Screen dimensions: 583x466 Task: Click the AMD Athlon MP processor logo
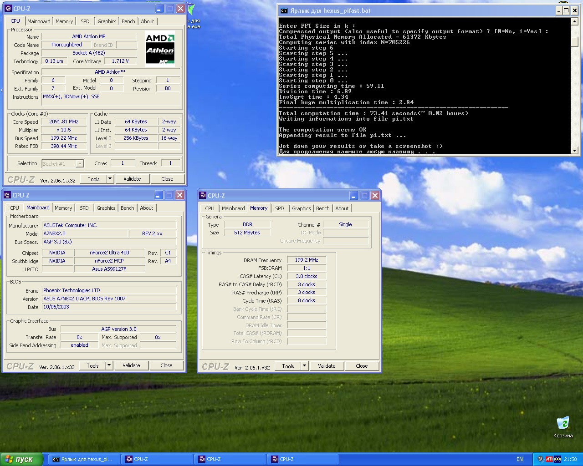(x=160, y=49)
